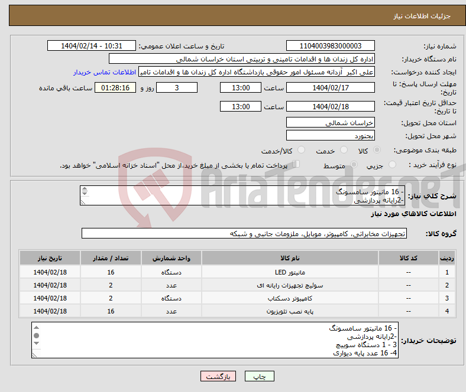Select the کالا/خدمت radio button
The height and width of the screenshot is (392, 466).
click(x=301, y=150)
